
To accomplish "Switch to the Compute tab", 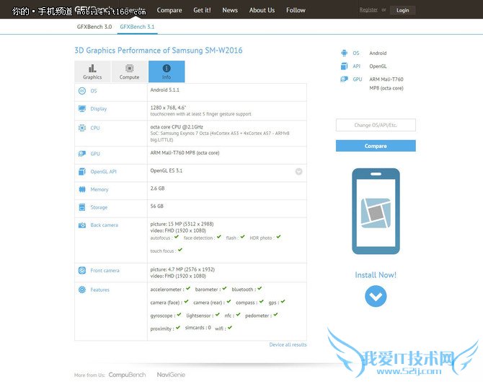I will 129,71.
